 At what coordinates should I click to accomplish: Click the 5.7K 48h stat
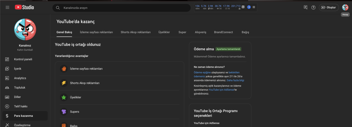pos(204,7)
